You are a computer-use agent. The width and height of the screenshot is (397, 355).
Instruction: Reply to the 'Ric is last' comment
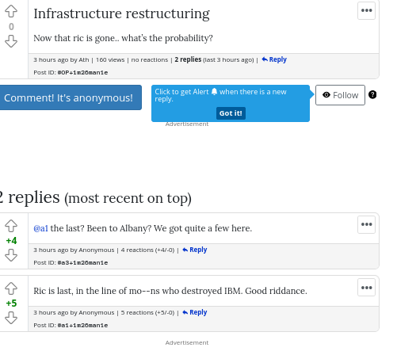(195, 312)
